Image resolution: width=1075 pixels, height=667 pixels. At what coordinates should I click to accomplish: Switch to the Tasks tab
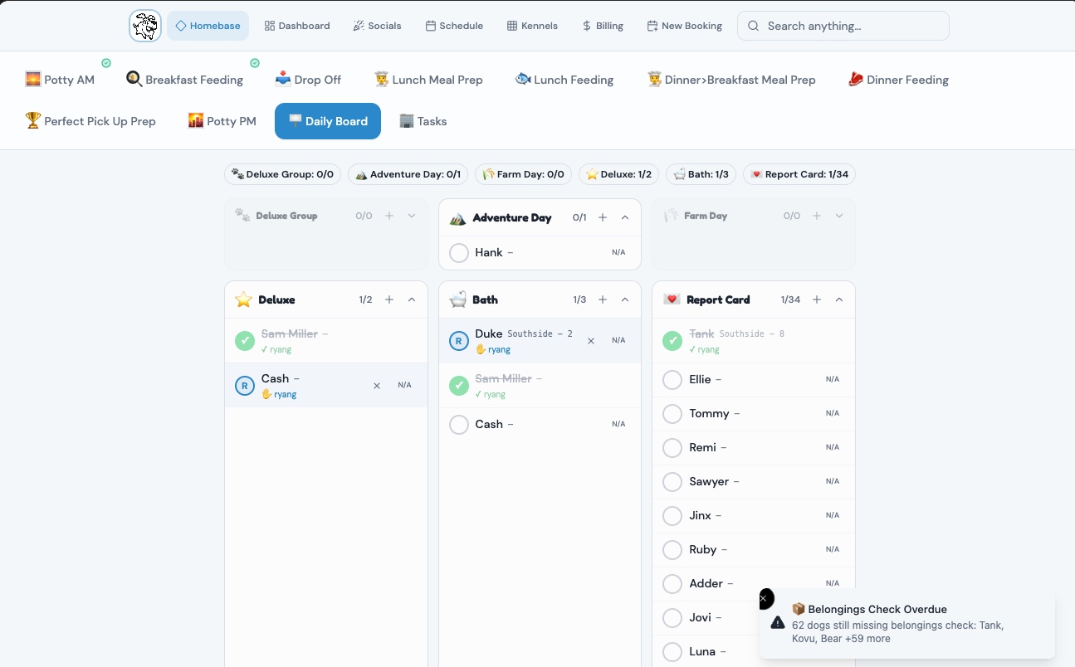click(423, 121)
